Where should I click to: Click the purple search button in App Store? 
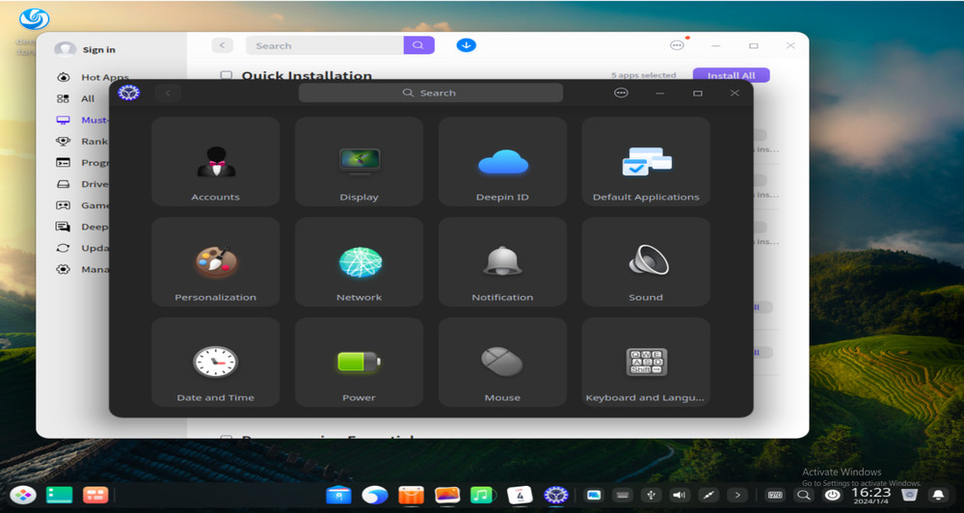(x=418, y=45)
